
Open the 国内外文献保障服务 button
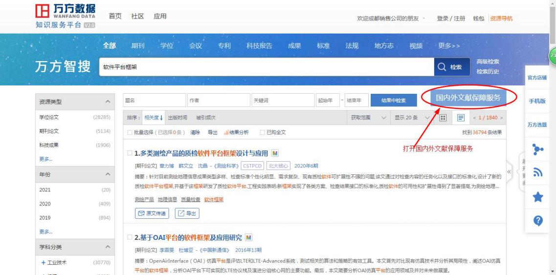click(x=468, y=98)
